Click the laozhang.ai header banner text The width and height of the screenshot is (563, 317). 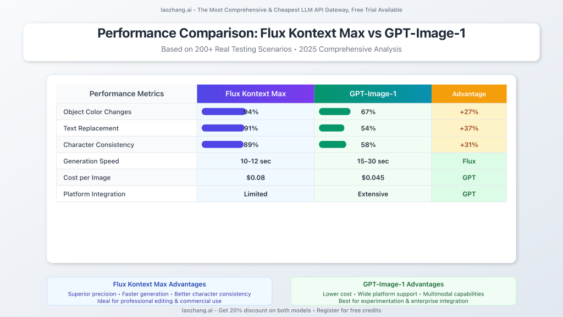pos(281,10)
